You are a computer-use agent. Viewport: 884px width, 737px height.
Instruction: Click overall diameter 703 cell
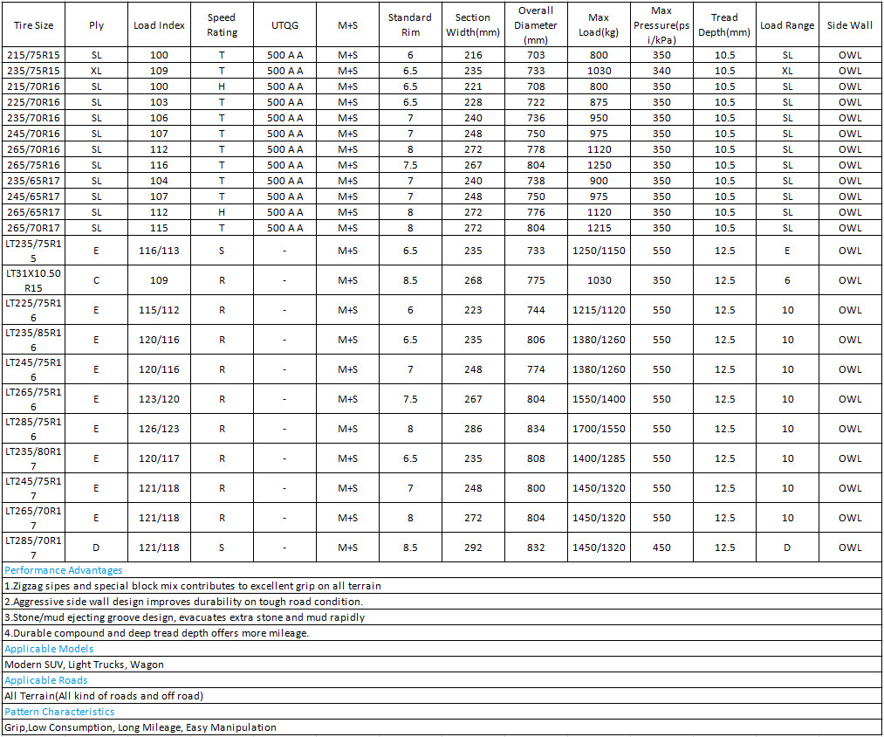536,55
